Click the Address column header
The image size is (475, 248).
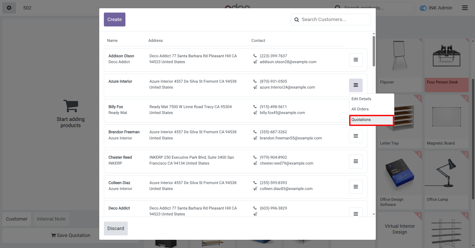pos(156,41)
